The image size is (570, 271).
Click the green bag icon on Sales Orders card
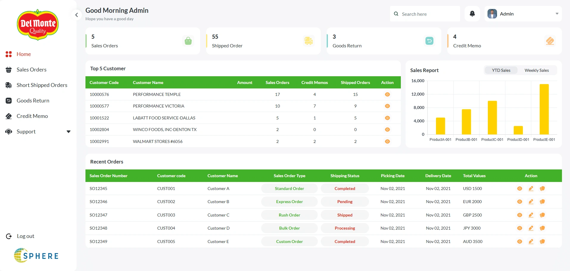[188, 41]
